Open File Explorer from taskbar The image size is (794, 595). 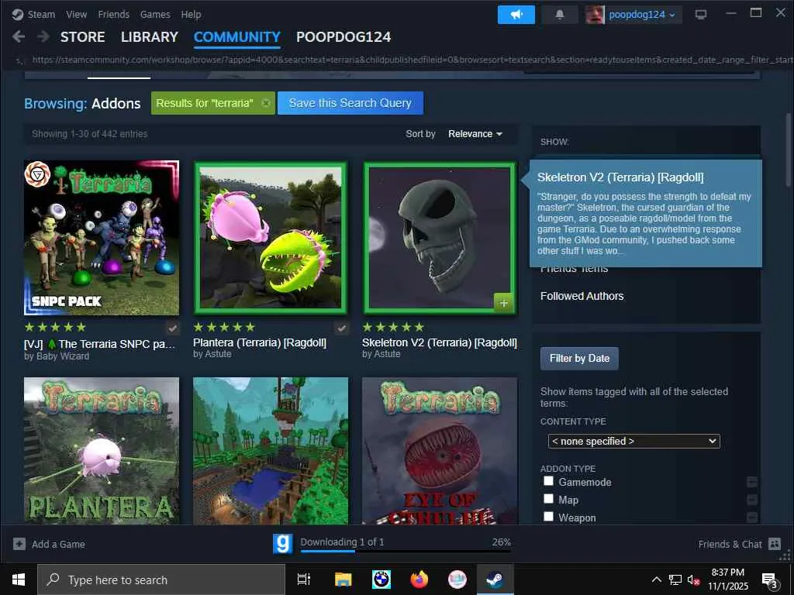point(343,580)
